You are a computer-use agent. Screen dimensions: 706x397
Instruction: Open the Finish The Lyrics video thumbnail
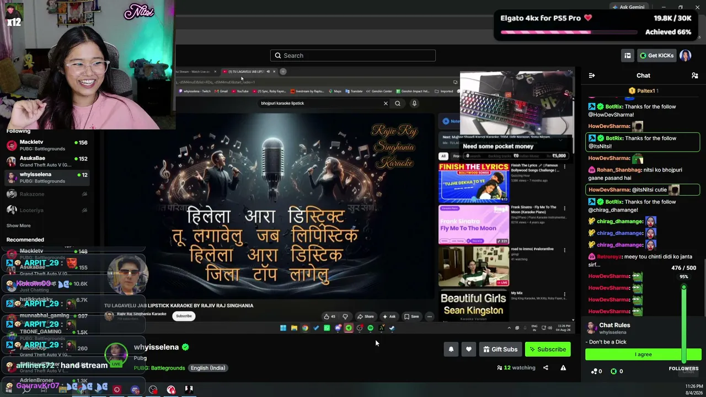tap(474, 183)
